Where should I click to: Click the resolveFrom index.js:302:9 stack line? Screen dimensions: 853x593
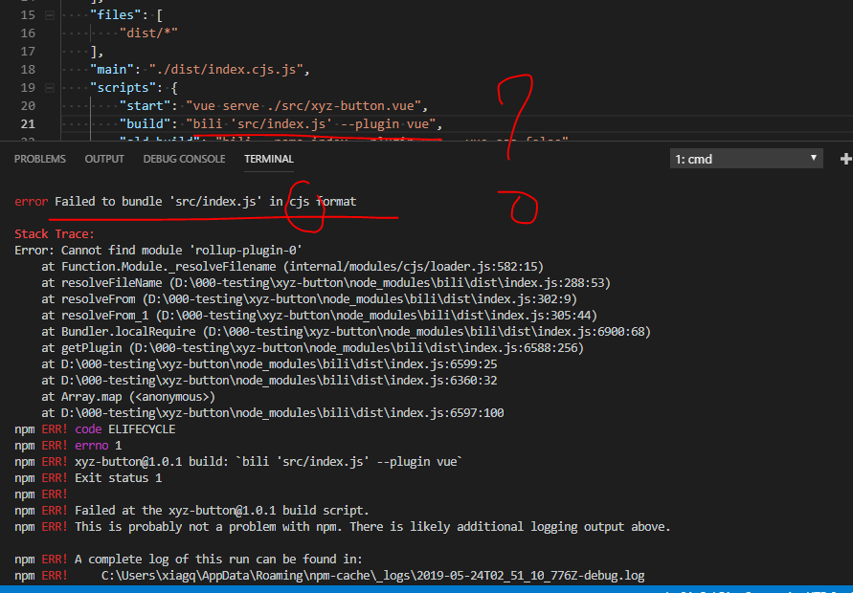309,299
